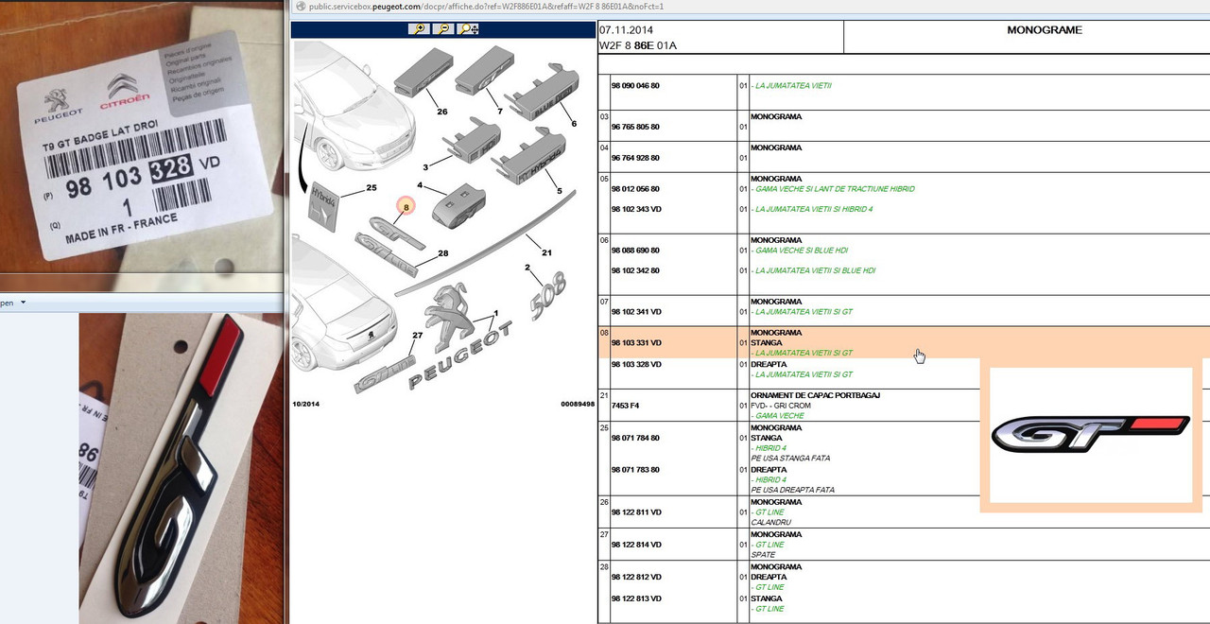
Task: Click PE USA DREAPTA FATA text
Action: point(792,490)
